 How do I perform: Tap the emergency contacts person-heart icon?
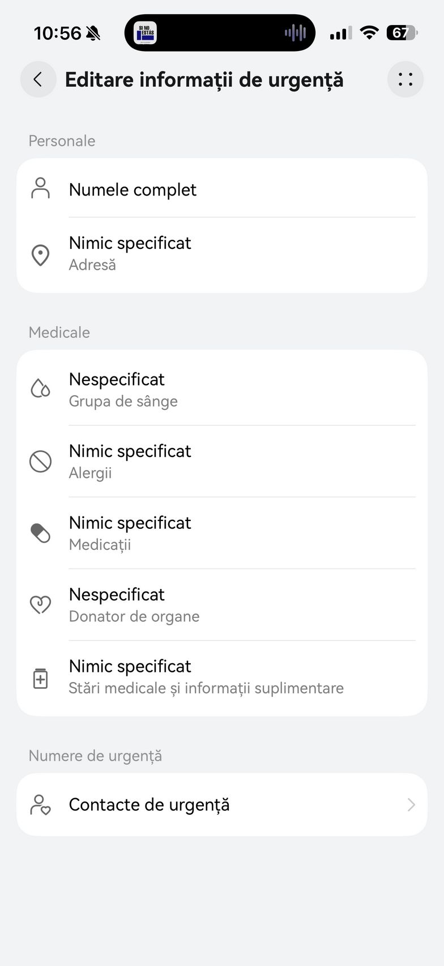pyautogui.click(x=40, y=804)
